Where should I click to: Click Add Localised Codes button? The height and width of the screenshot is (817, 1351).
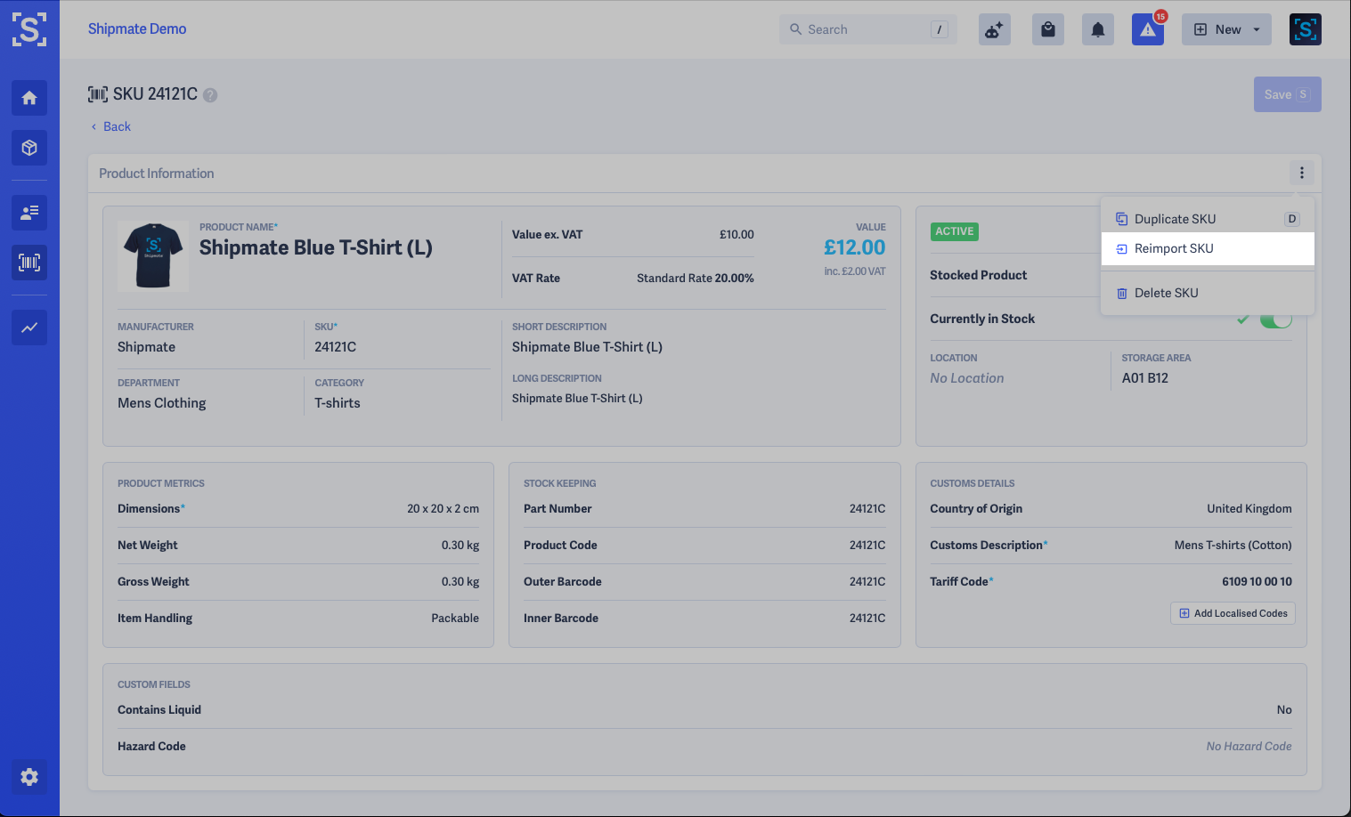click(1233, 613)
